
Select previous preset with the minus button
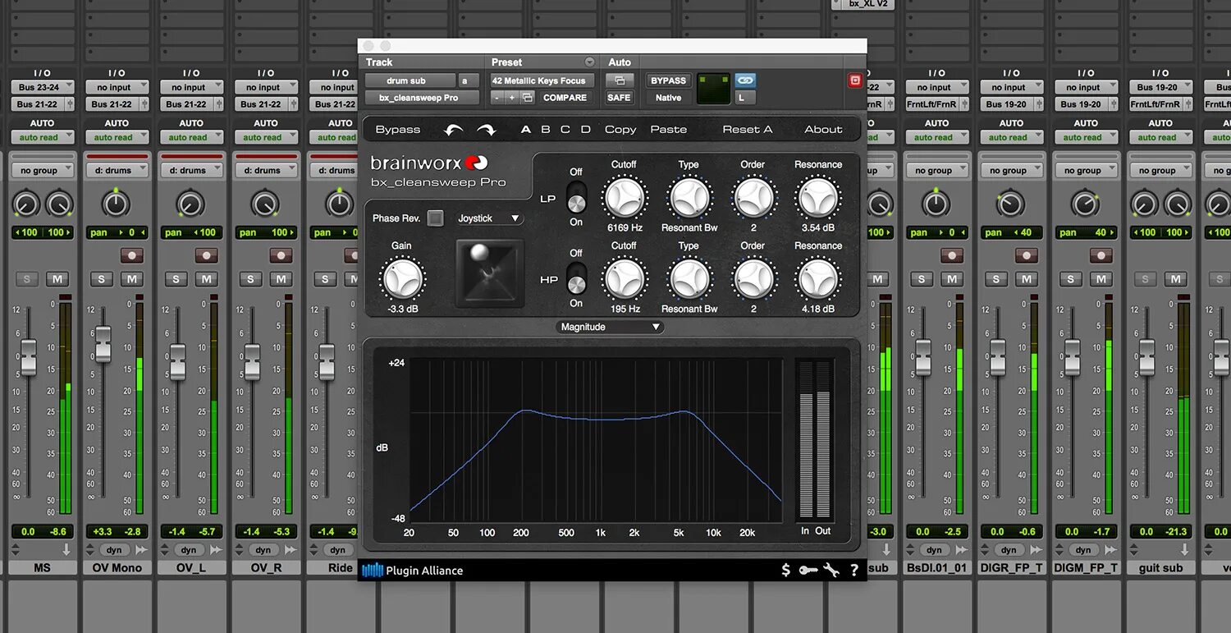(497, 98)
